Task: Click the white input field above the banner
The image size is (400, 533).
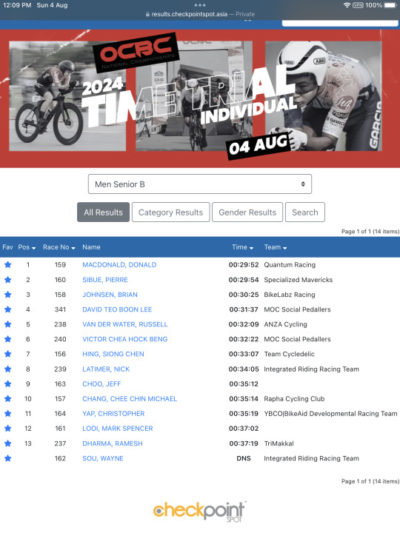Action: click(x=340, y=23)
